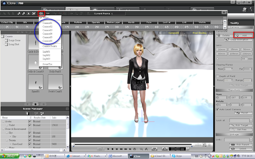Click the Add camera button
Viewport: 255px width, 159px height.
click(244, 35)
